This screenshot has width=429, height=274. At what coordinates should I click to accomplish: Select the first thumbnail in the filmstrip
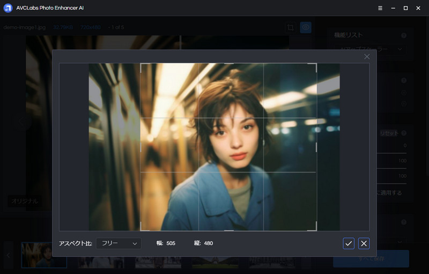[x=44, y=255]
